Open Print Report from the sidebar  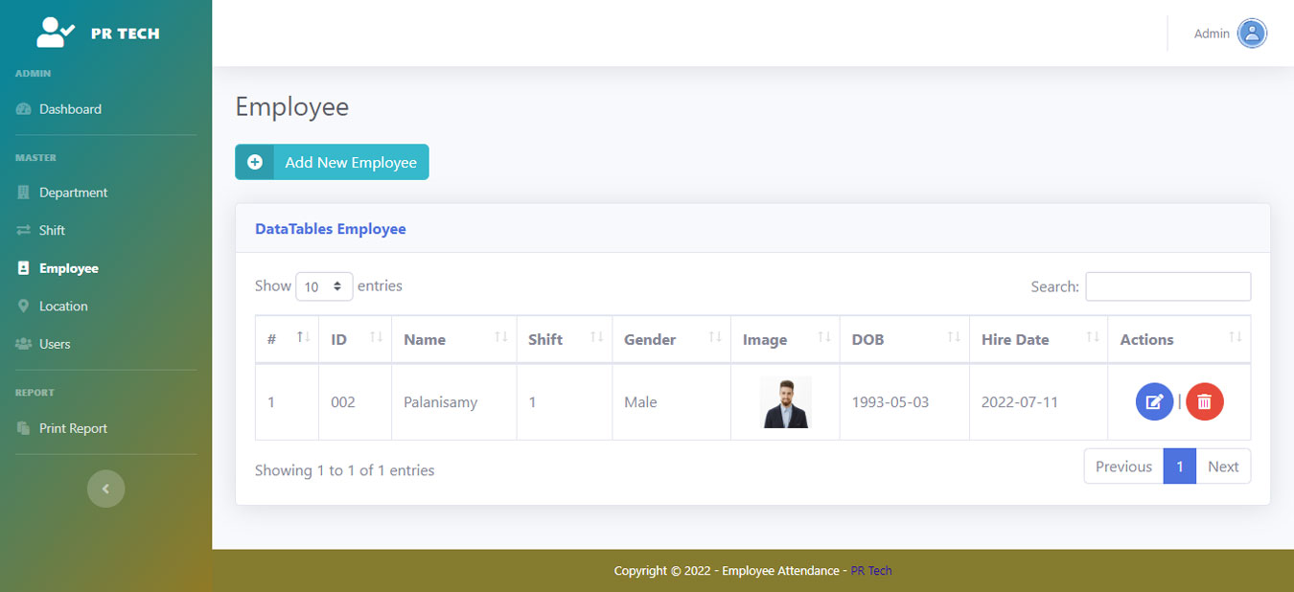point(73,428)
